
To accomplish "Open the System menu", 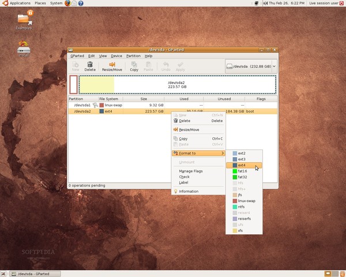I will coord(56,3).
